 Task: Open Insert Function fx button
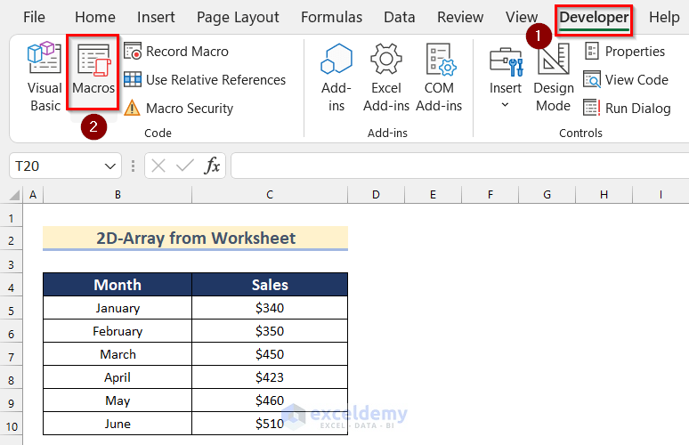click(212, 166)
